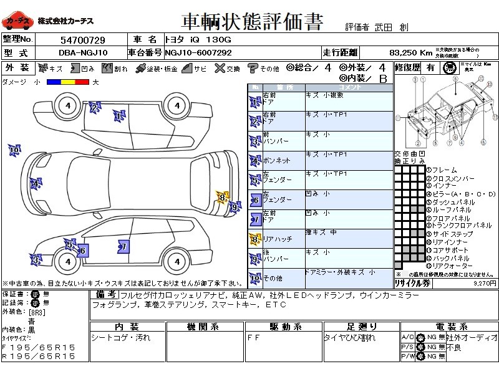
Task: Click the car frame diagram thumbnail
Action: tap(447, 112)
